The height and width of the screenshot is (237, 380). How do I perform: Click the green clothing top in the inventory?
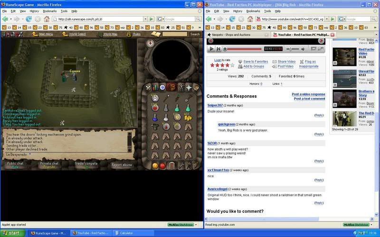click(x=155, y=127)
